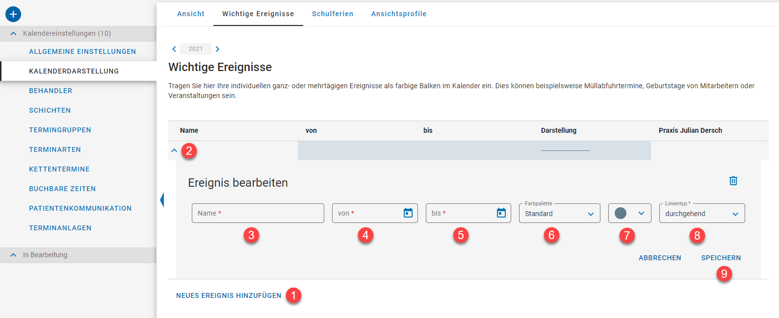This screenshot has height=318, width=779.
Task: Click the blue plus add button
Action: click(13, 14)
